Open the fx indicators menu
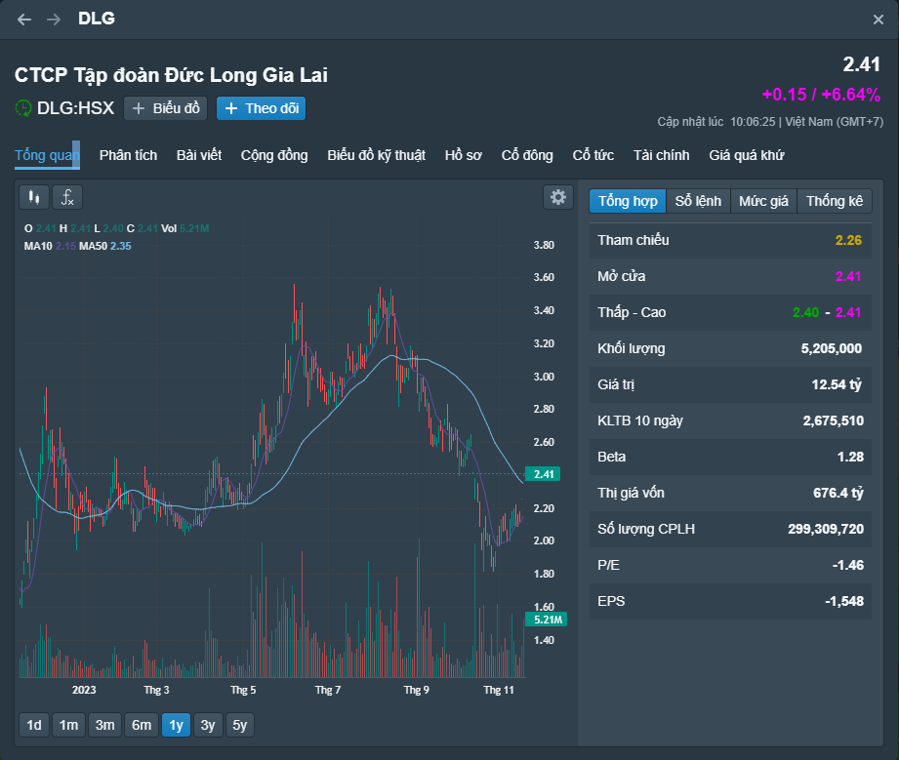The image size is (899, 760). coord(67,198)
